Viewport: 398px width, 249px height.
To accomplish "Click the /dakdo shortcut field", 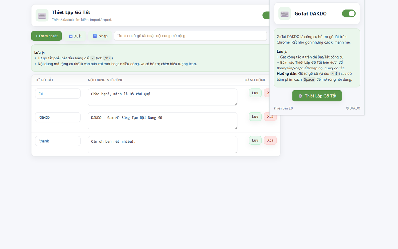I will [58, 117].
